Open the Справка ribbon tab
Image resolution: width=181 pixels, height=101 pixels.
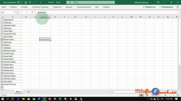106,7
